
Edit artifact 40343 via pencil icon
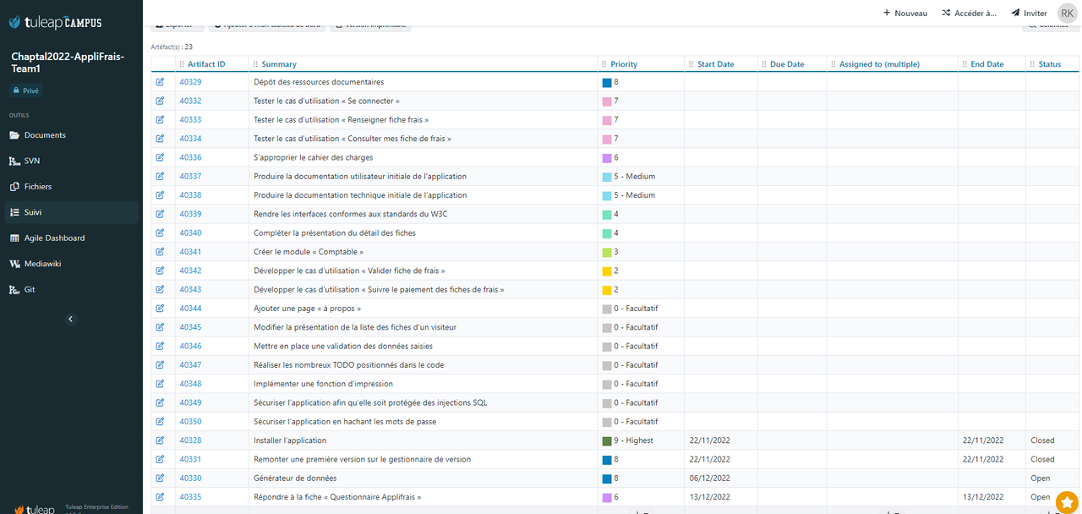tap(160, 289)
